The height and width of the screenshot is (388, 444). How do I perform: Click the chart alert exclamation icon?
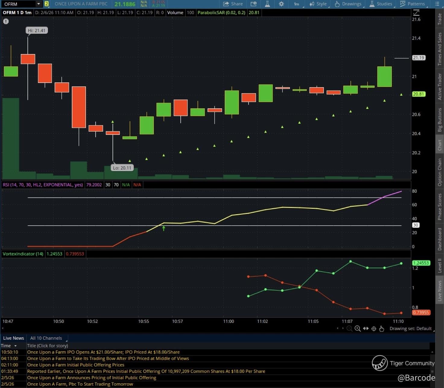(6, 21)
